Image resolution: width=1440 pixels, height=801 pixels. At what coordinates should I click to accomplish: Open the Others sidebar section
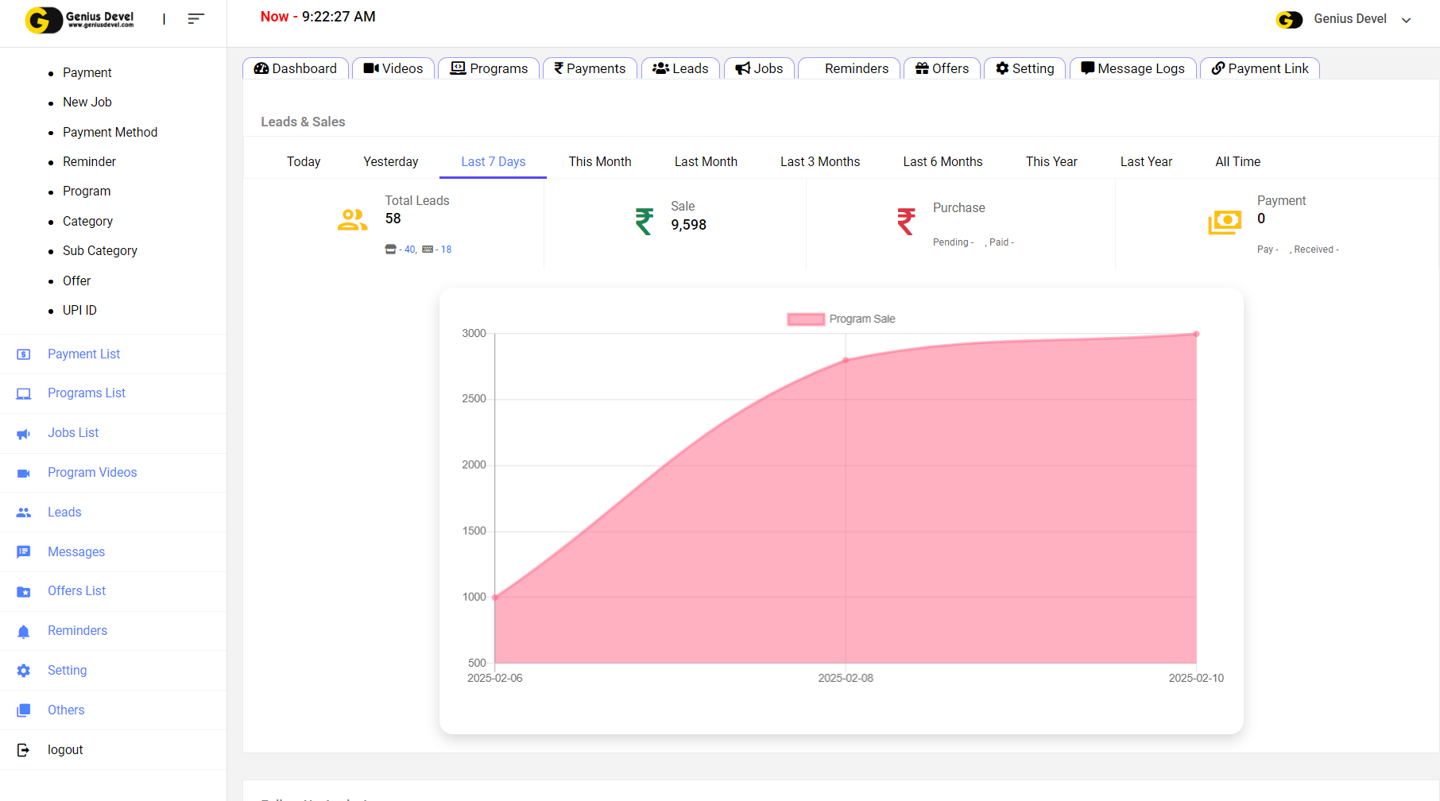click(x=66, y=710)
